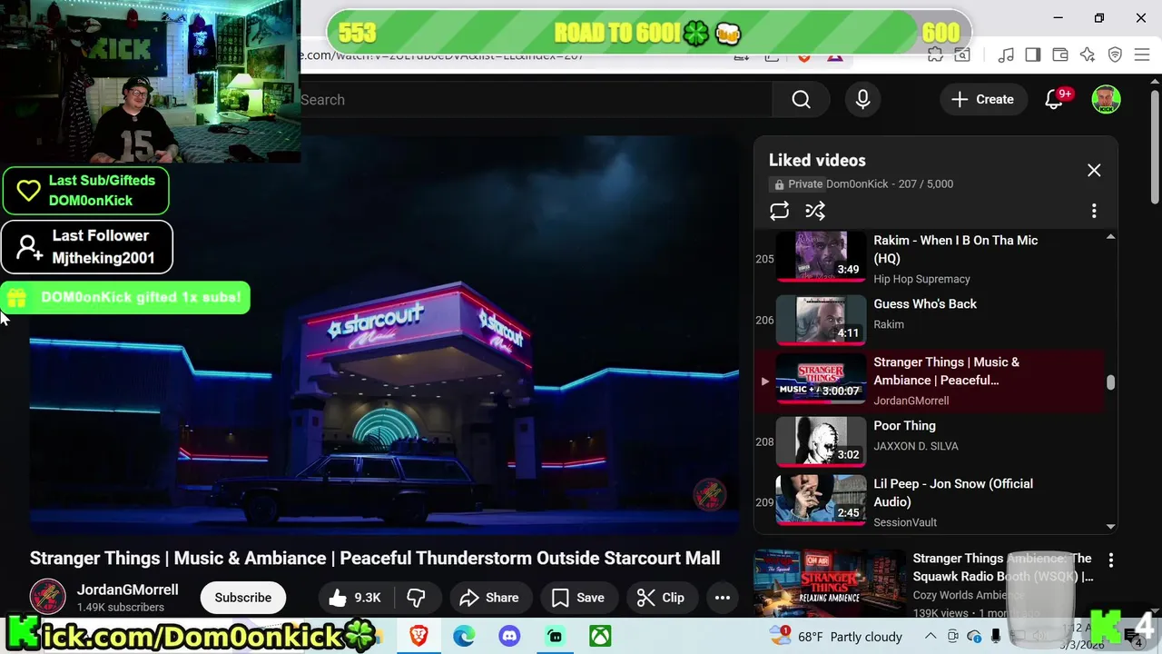Click the JordanGMorrell channel name

pos(127,590)
